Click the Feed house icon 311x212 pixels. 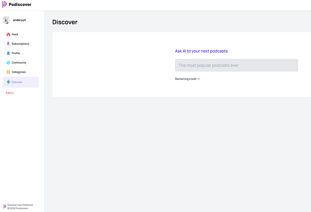[x=8, y=34]
